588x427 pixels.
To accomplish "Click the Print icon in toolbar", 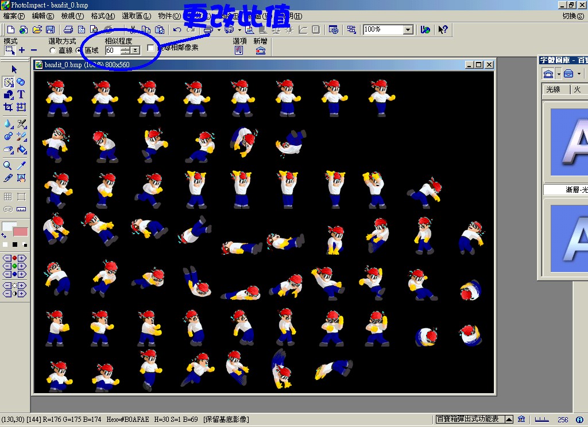I will [68, 30].
